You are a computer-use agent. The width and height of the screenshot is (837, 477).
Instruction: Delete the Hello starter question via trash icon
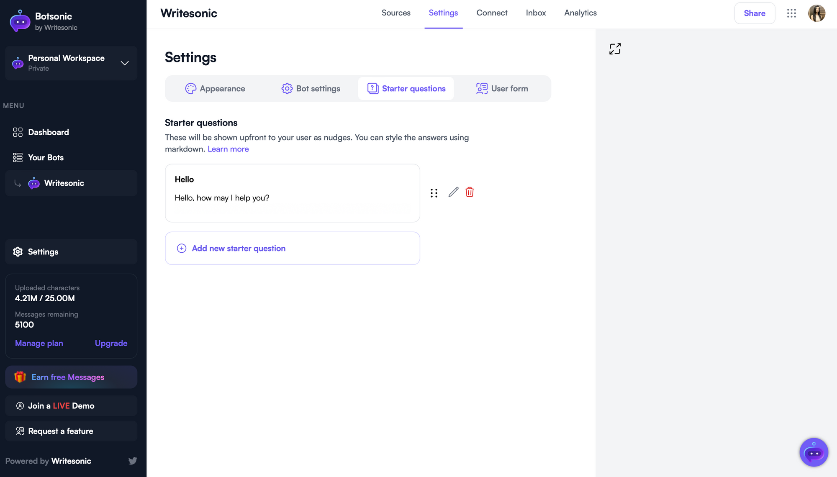(x=470, y=192)
